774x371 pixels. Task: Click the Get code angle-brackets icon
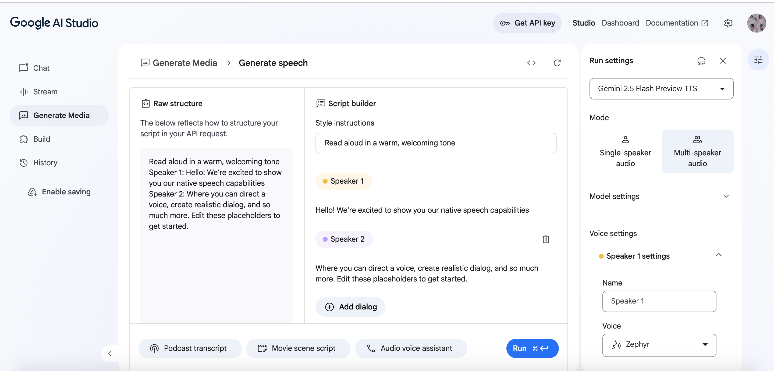pyautogui.click(x=531, y=63)
